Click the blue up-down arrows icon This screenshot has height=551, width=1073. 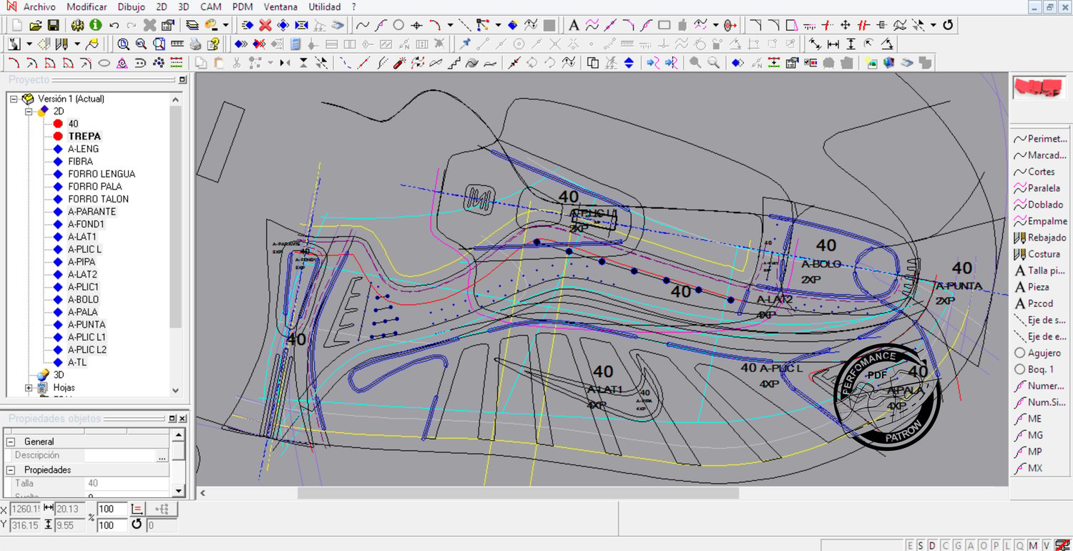(629, 63)
